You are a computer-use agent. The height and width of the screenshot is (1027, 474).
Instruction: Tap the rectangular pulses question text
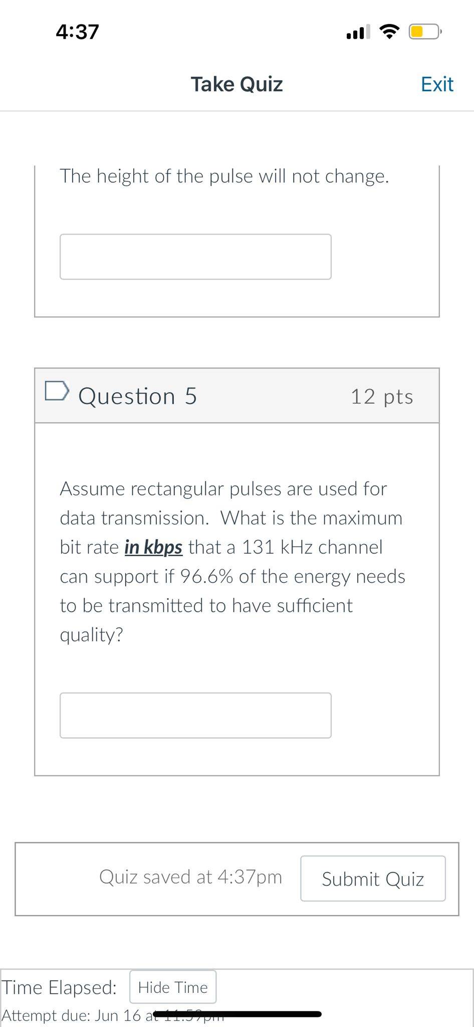click(x=232, y=562)
